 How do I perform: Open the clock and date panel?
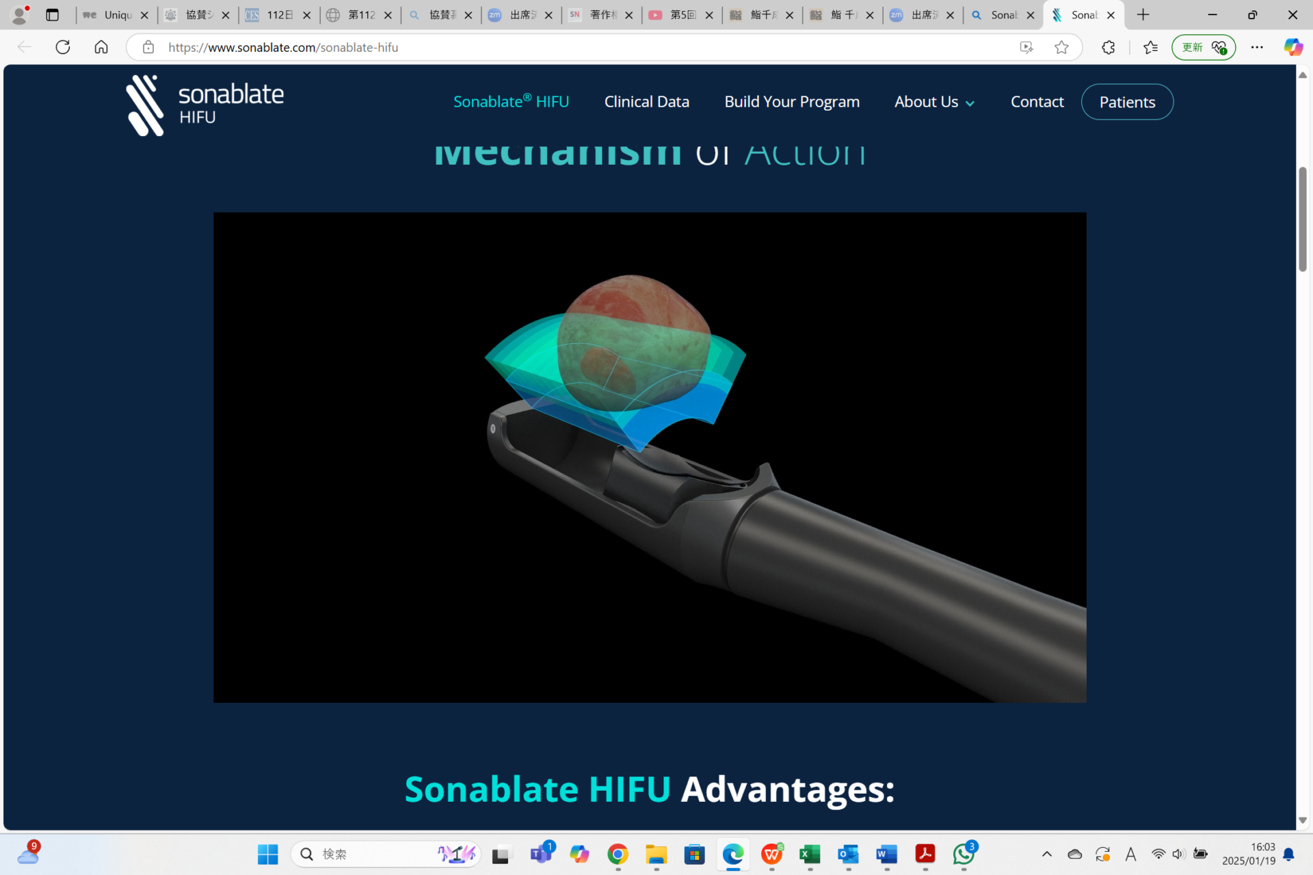click(1249, 854)
